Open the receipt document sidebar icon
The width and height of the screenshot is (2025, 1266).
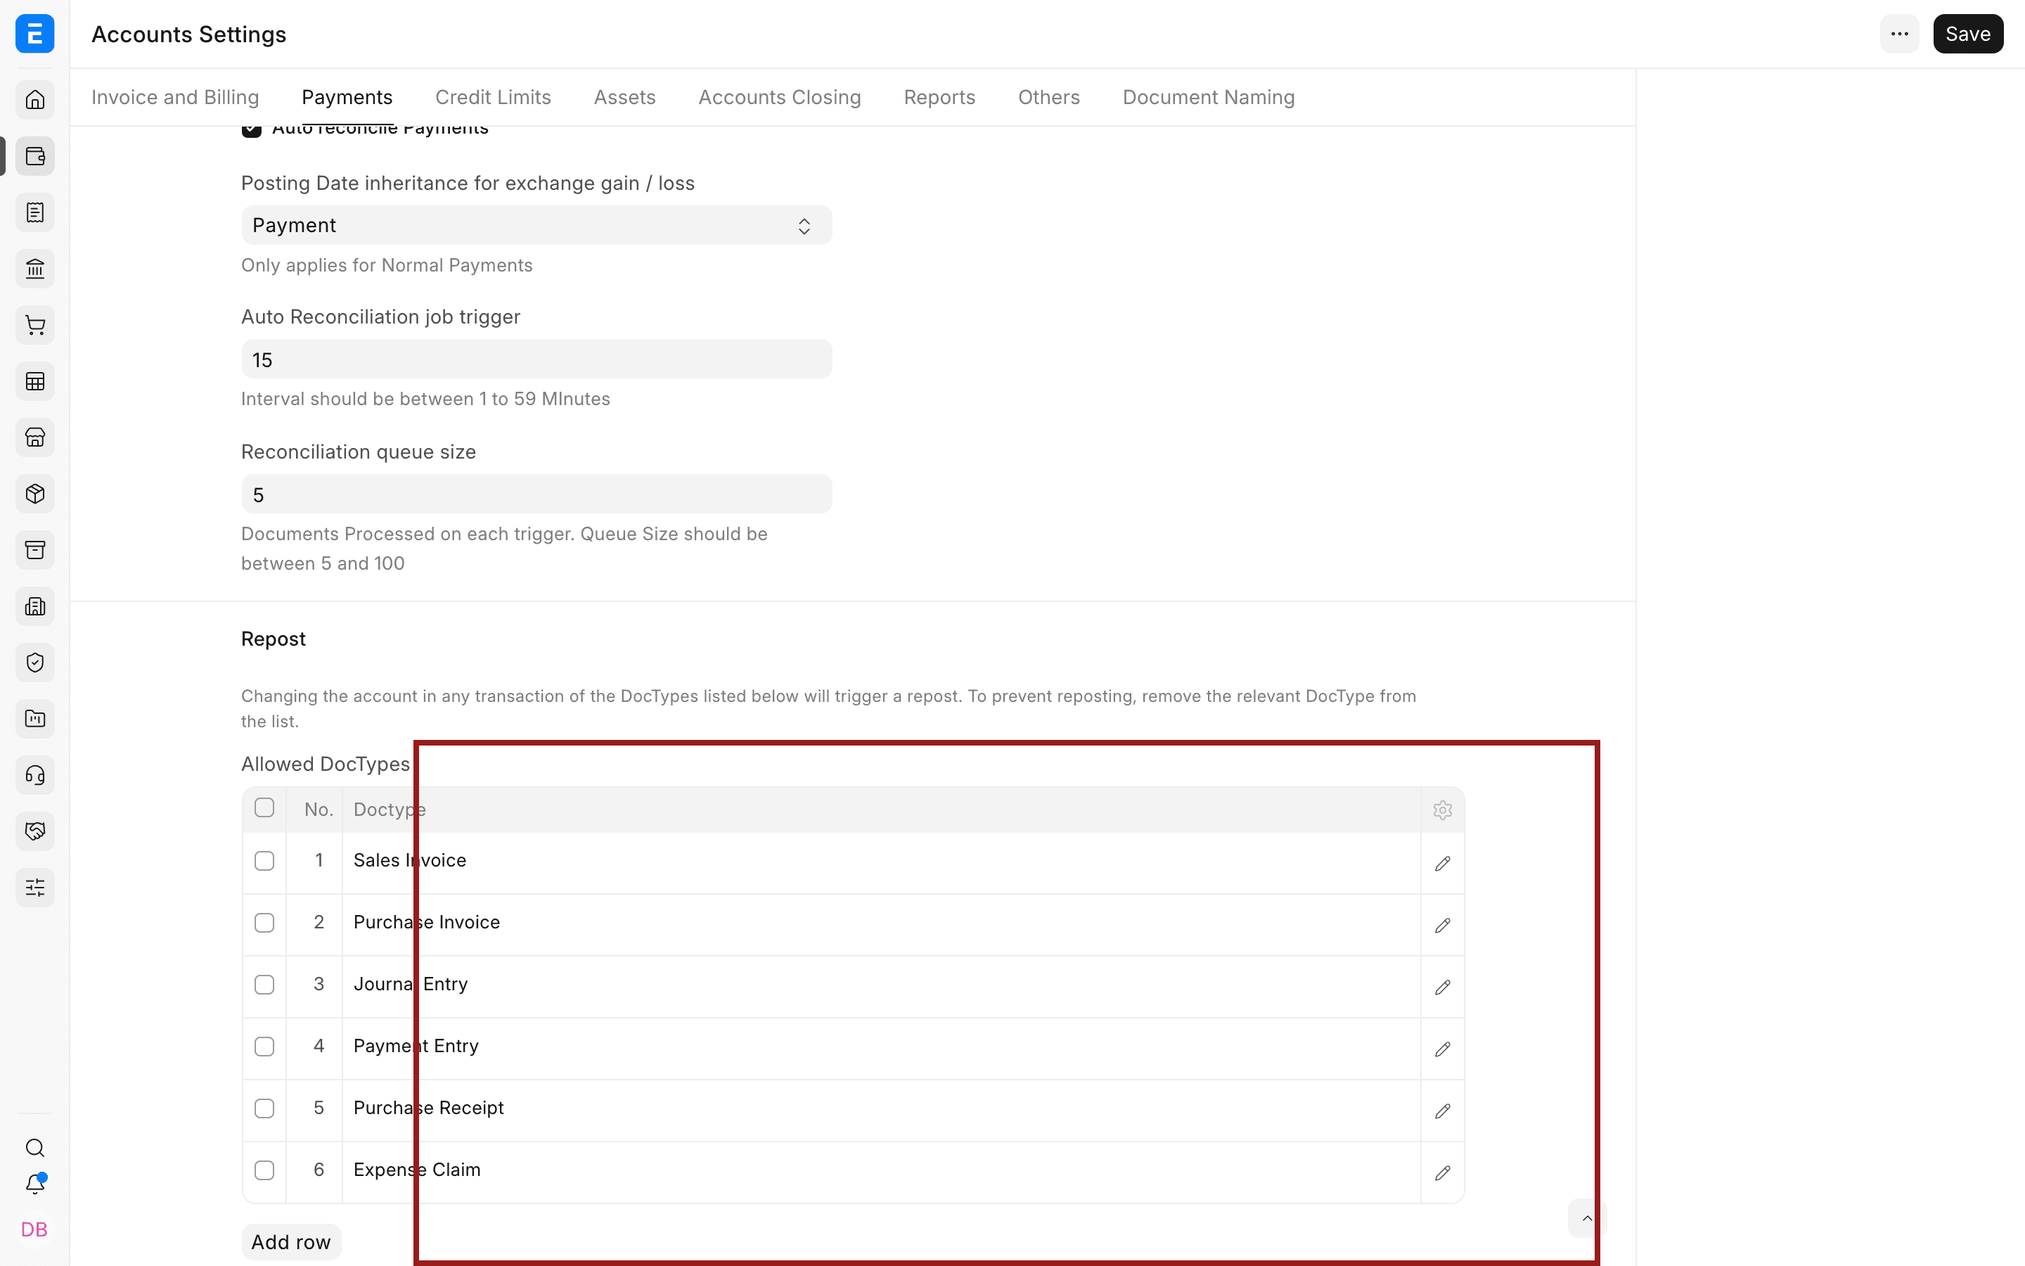tap(34, 212)
